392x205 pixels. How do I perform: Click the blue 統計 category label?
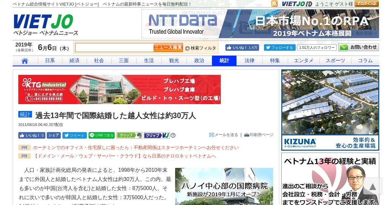tap(25, 114)
